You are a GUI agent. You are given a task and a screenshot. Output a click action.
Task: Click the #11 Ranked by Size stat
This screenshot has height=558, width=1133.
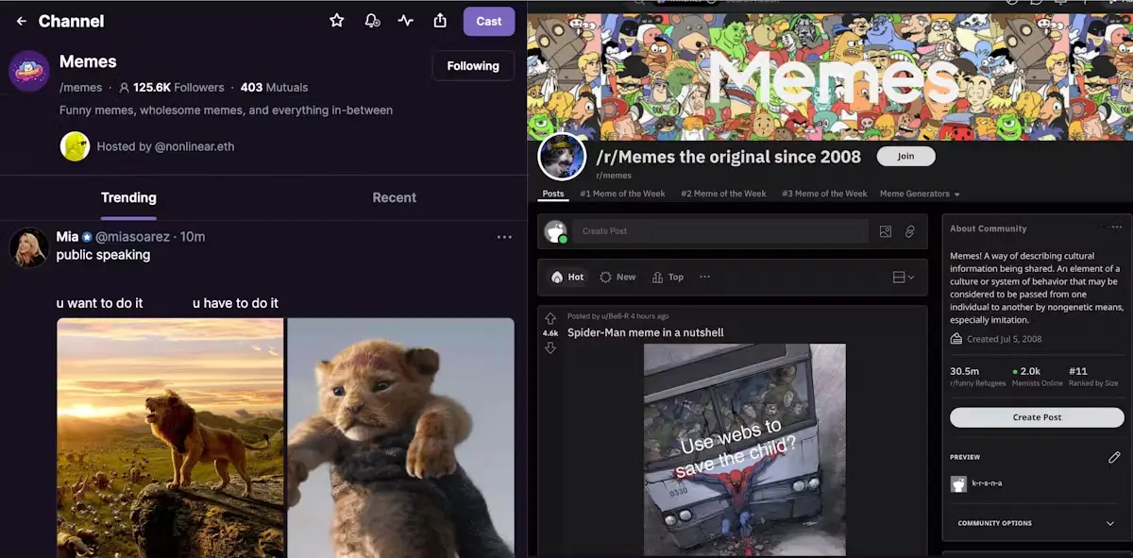point(1093,376)
